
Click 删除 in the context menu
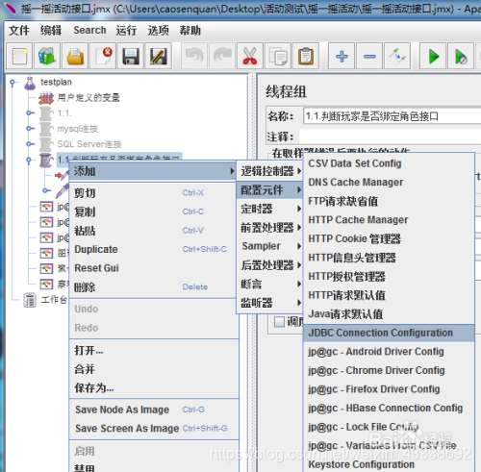pyautogui.click(x=153, y=286)
